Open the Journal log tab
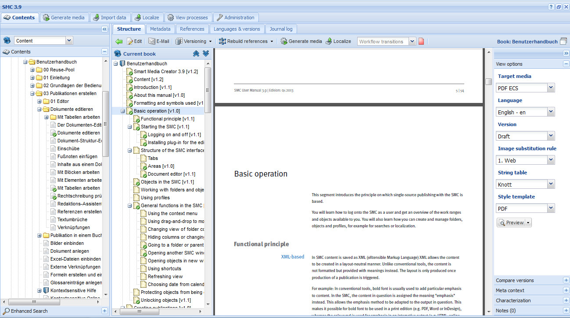Screen dimensions: 570x318 pyautogui.click(x=281, y=29)
